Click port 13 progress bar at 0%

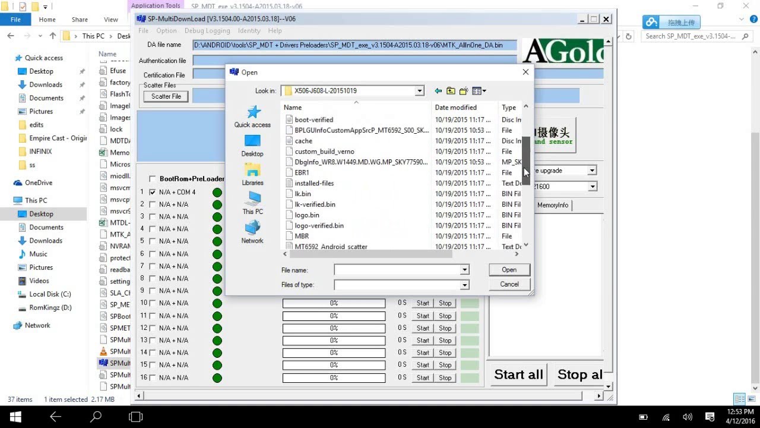point(334,341)
